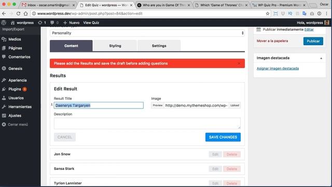
Task: Click the CANCEL button
Action: click(x=65, y=137)
